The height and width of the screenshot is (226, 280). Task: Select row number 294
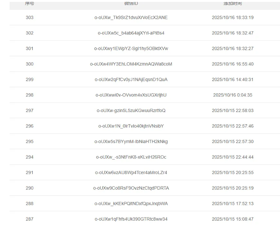point(29,157)
